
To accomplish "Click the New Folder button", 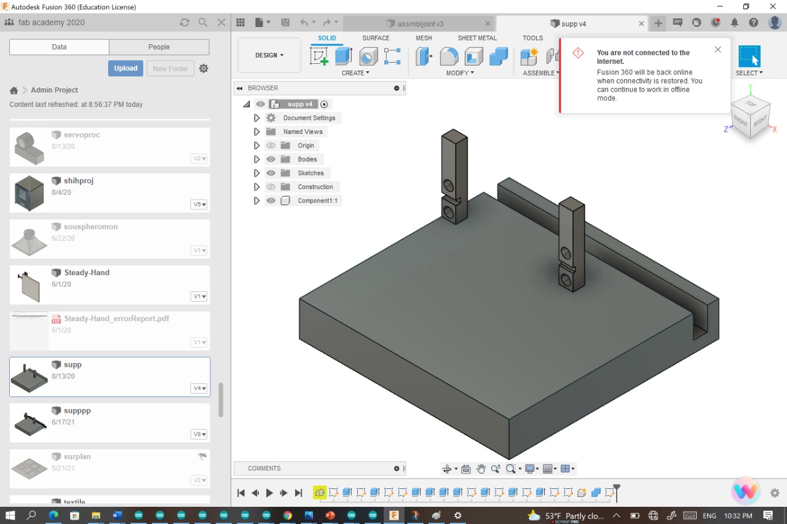I will click(170, 68).
